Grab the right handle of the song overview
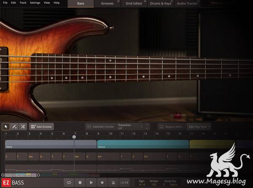Screen dimensions: 253x188 point(38,175)
